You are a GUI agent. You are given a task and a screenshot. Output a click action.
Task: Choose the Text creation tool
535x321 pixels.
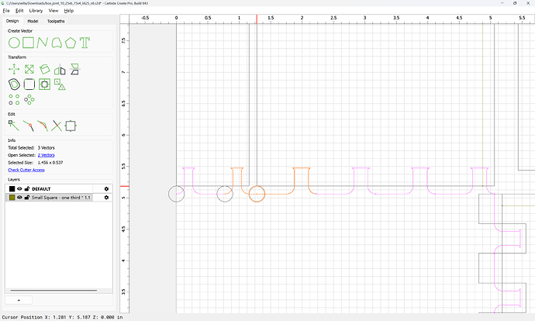tap(85, 43)
